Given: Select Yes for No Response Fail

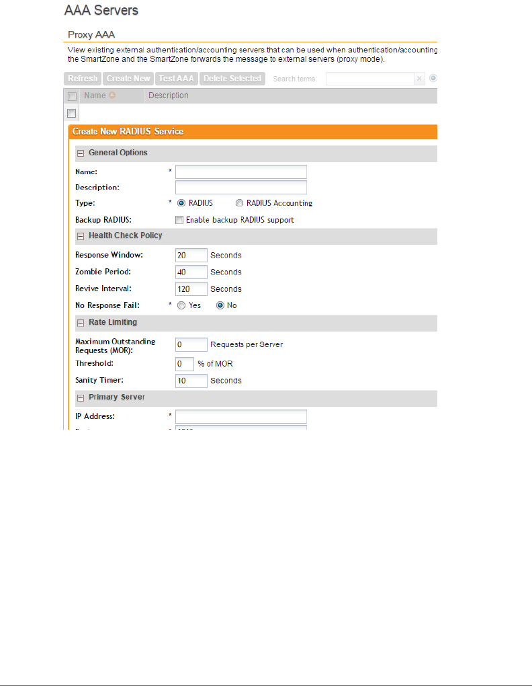Looking at the screenshot, I should (x=181, y=305).
